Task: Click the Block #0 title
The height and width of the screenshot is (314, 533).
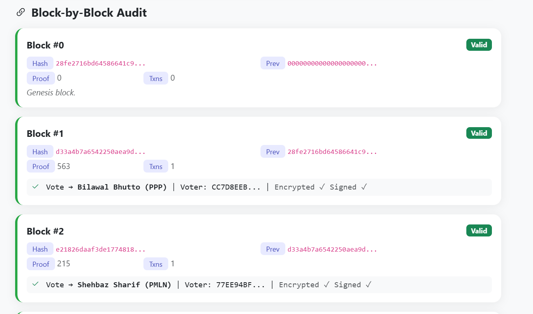Action: pyautogui.click(x=45, y=45)
